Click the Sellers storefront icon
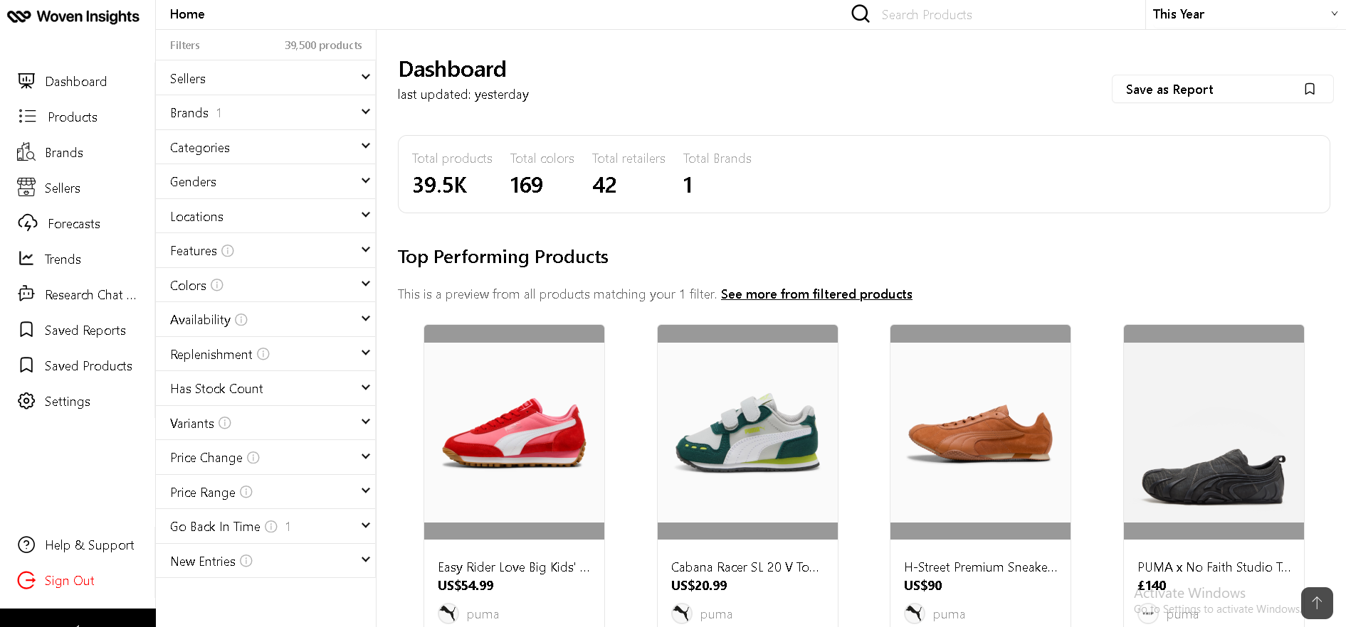This screenshot has height=627, width=1346. click(x=26, y=188)
